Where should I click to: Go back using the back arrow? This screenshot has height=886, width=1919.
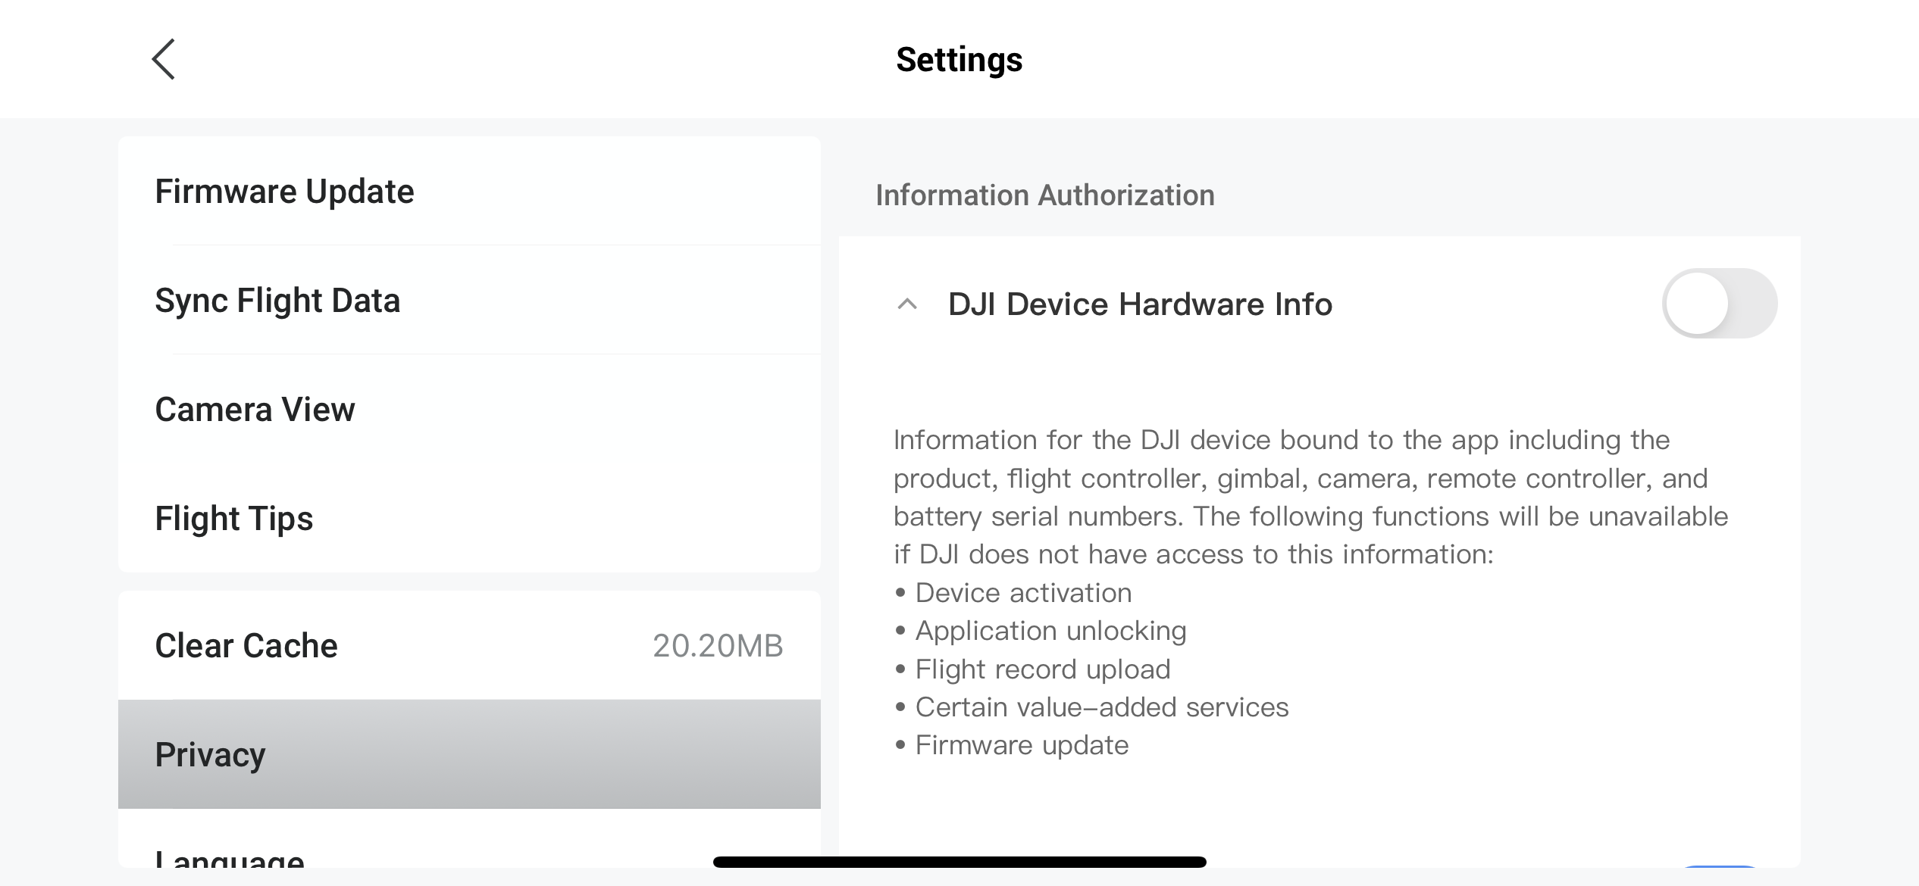164,59
